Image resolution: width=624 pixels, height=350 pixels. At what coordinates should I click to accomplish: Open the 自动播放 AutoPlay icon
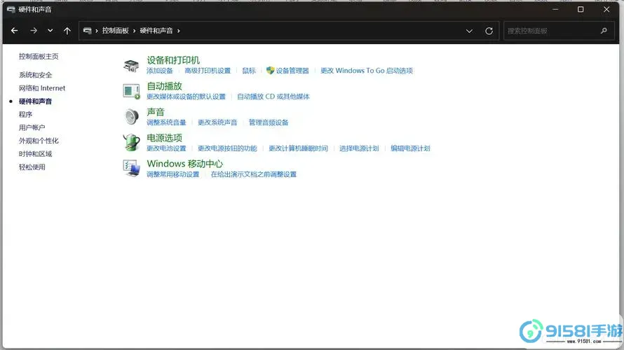(x=131, y=92)
